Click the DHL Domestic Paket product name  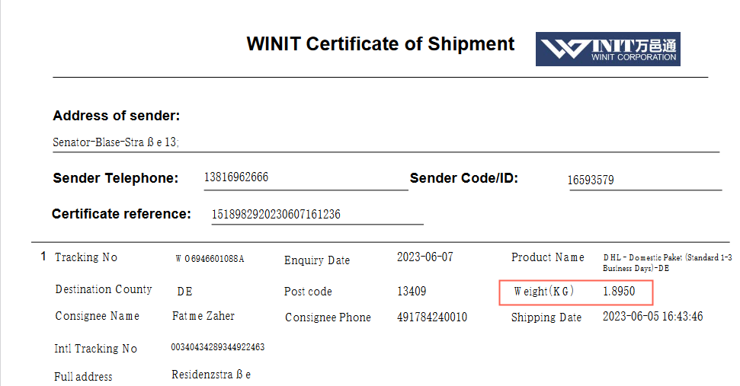coord(667,263)
